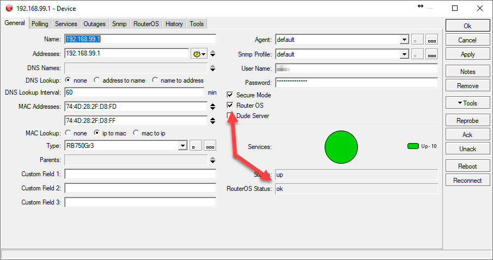This screenshot has height=260, width=493.
Task: Click up/down arrows beside MAC 74:4D:28:2F:D8:FD
Action: [x=213, y=107]
